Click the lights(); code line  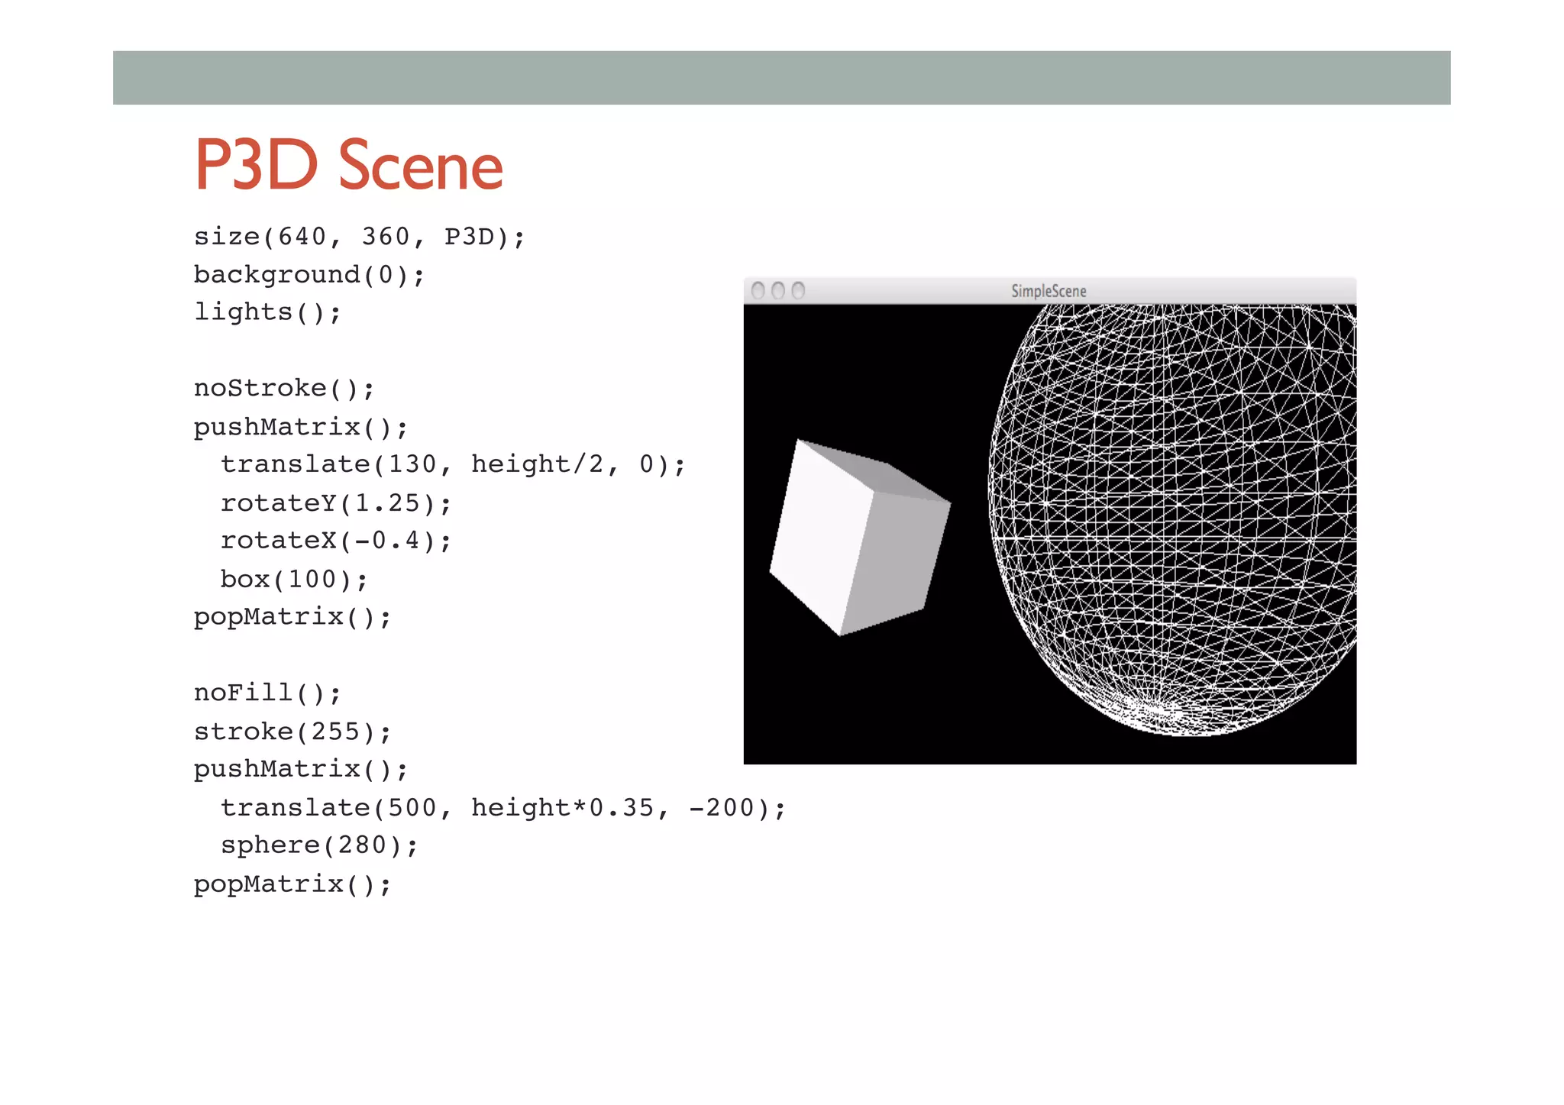[267, 312]
